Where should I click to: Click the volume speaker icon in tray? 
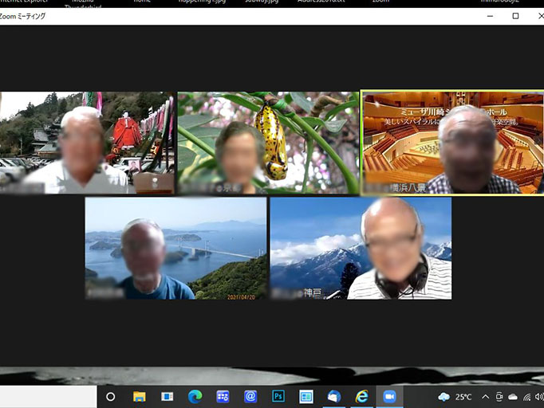coord(540,397)
